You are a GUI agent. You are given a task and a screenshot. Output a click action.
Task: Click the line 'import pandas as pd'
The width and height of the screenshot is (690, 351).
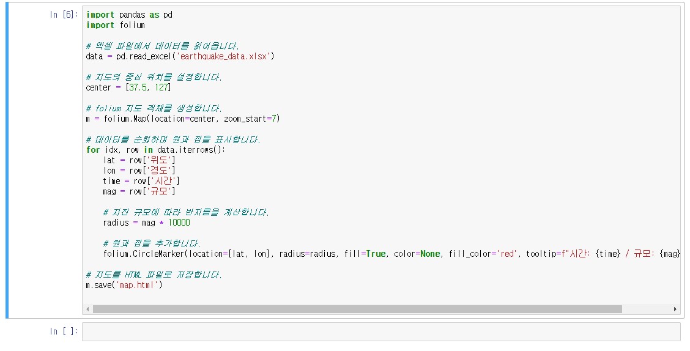[130, 15]
